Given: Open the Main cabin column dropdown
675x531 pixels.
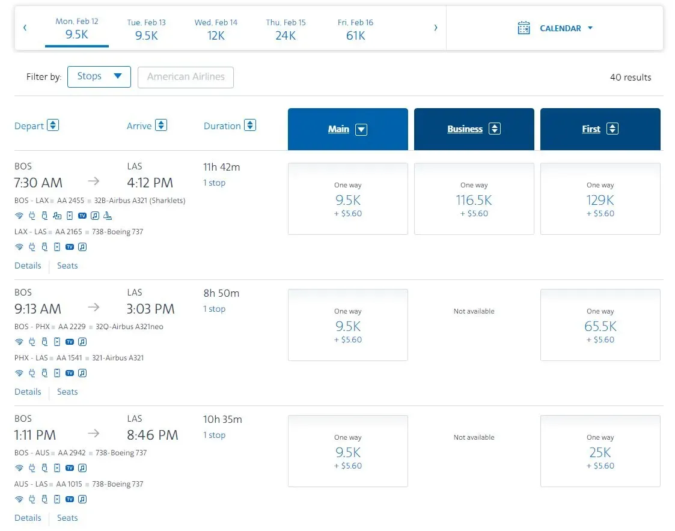Looking at the screenshot, I should pyautogui.click(x=361, y=129).
